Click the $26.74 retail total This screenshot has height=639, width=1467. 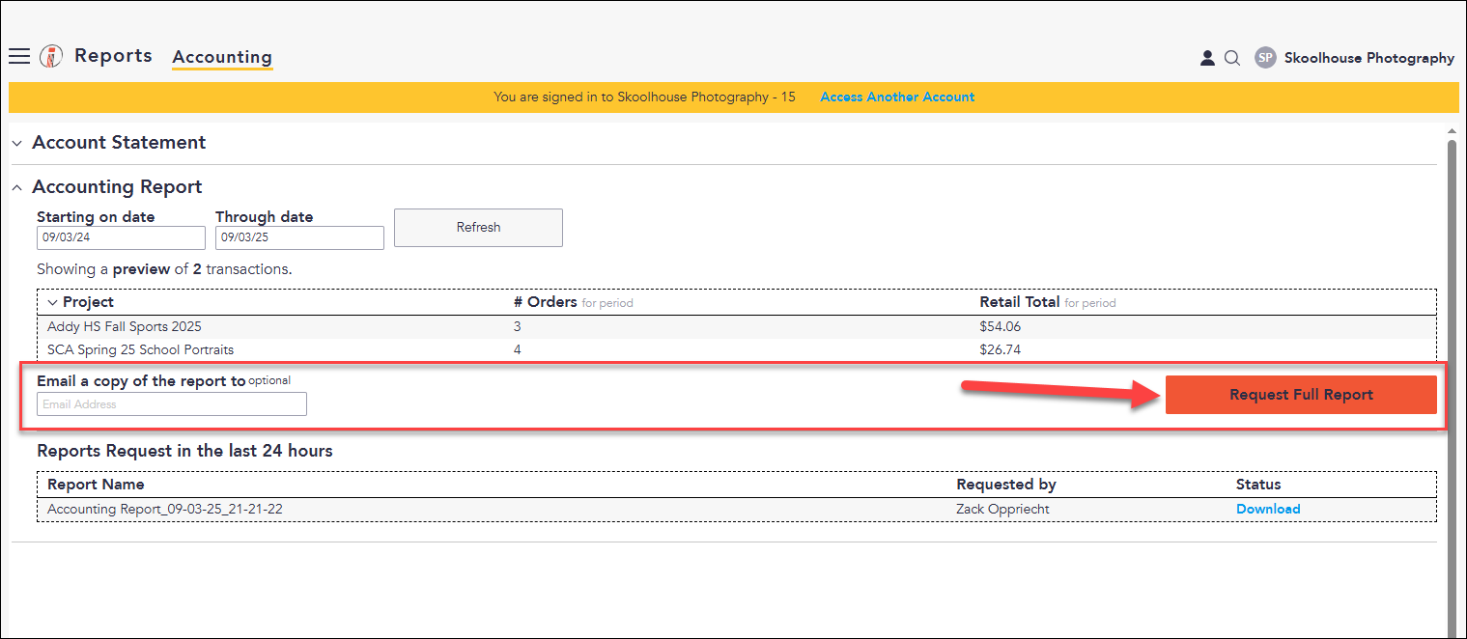coord(1000,349)
